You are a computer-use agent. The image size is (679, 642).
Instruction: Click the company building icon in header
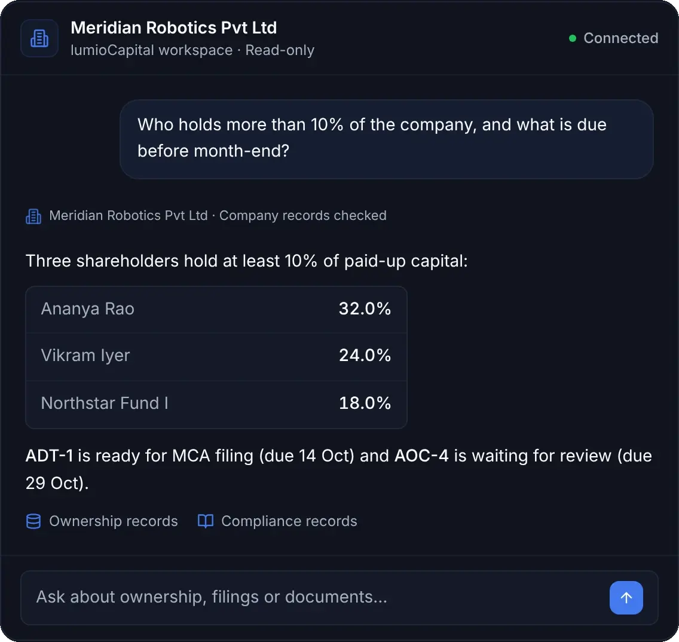39,38
